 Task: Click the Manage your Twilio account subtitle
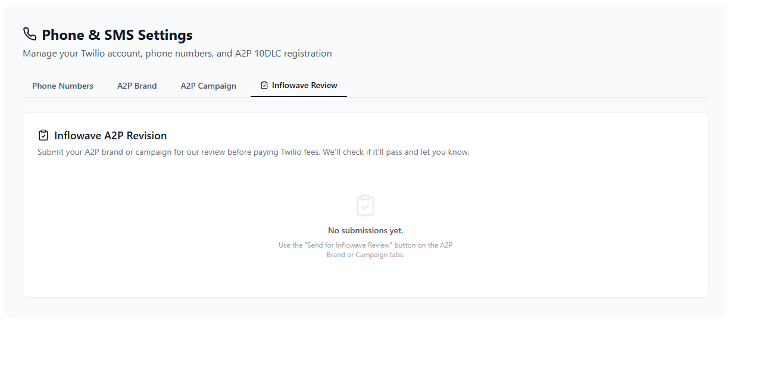(177, 53)
